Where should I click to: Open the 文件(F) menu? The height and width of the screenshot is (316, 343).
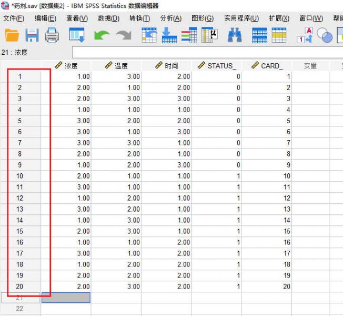(x=14, y=18)
